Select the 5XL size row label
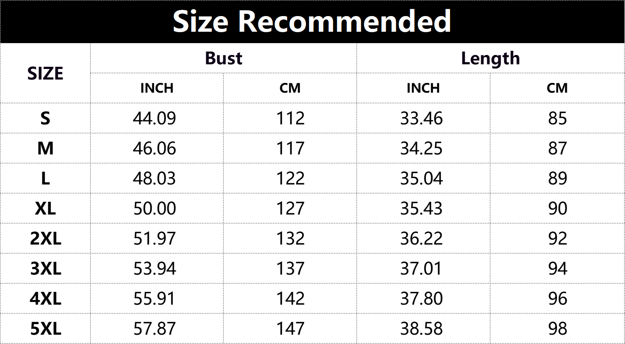 coord(45,329)
